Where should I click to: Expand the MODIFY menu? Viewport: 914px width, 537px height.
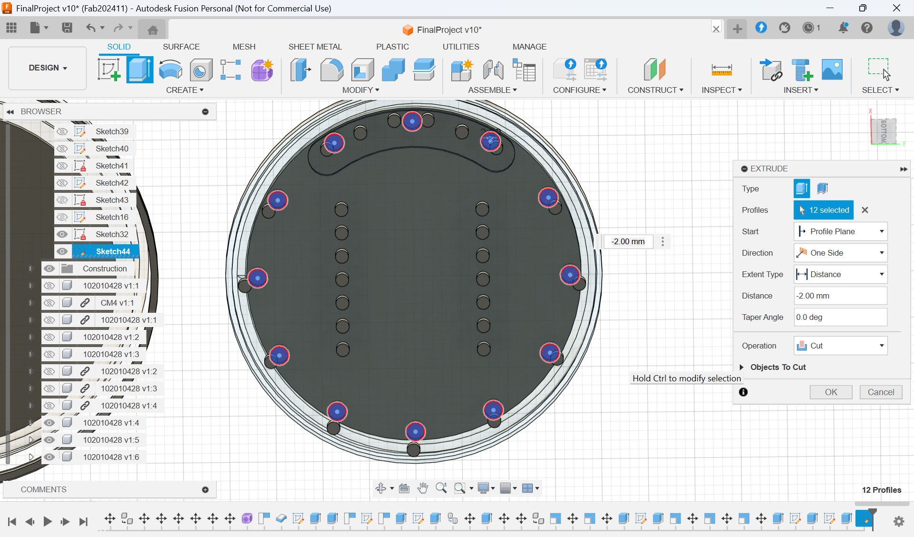[360, 90]
